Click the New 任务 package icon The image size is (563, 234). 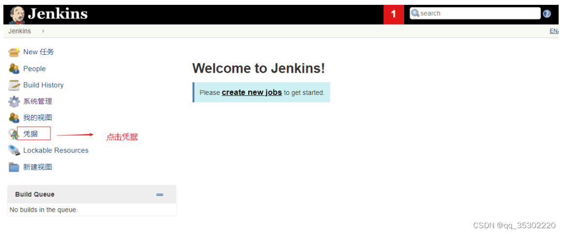tap(14, 52)
